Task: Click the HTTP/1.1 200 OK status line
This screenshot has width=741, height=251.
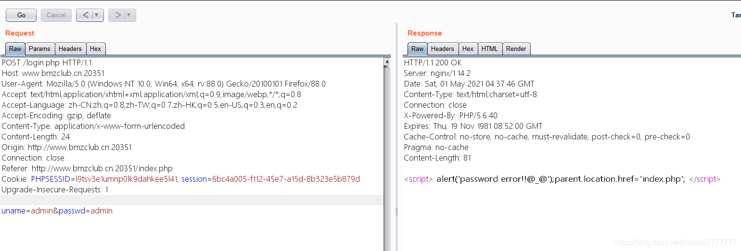Action: (433, 63)
